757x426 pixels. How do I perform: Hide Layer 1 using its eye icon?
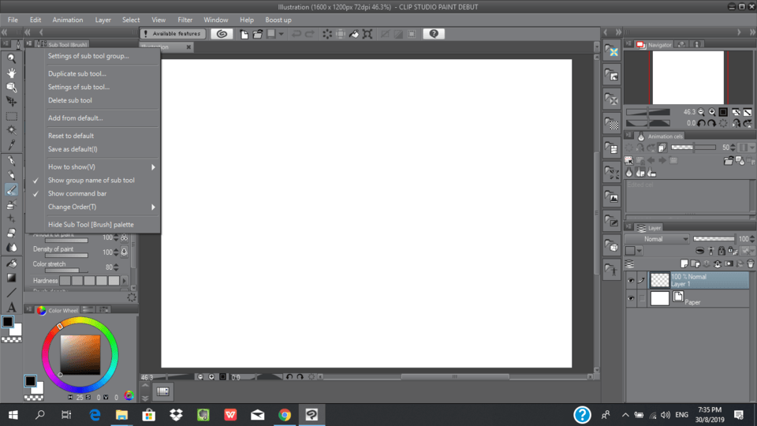631,280
